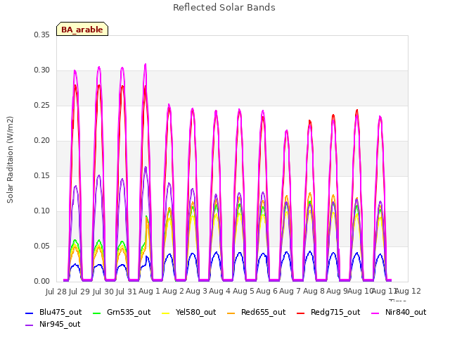Click the 0.10 y-axis tick label

coord(42,211)
